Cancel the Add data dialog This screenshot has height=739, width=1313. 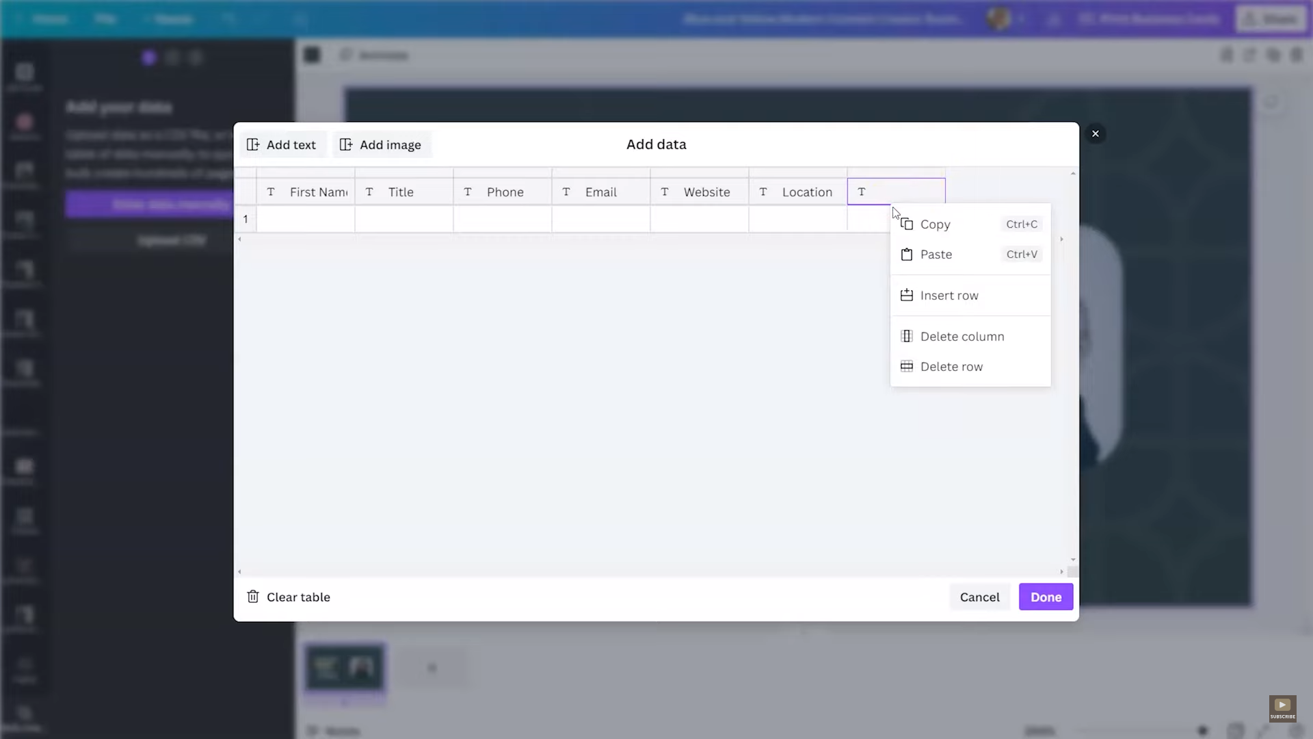[x=979, y=597]
